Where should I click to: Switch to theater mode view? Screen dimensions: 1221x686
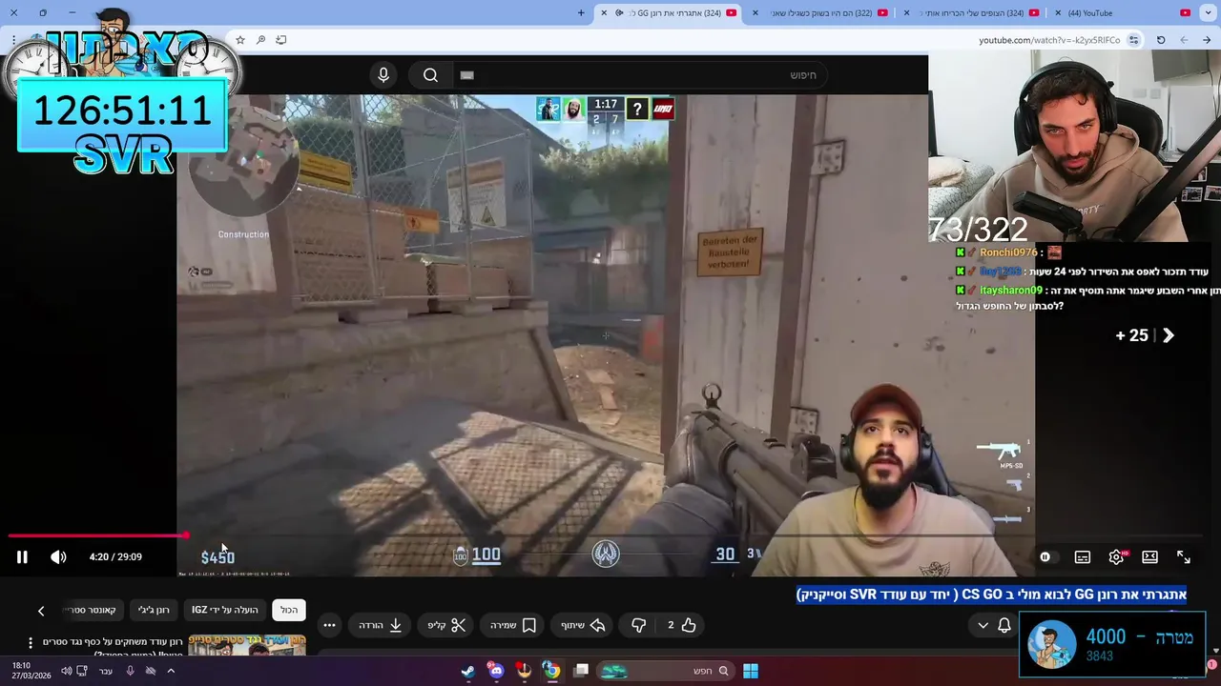pos(1150,557)
